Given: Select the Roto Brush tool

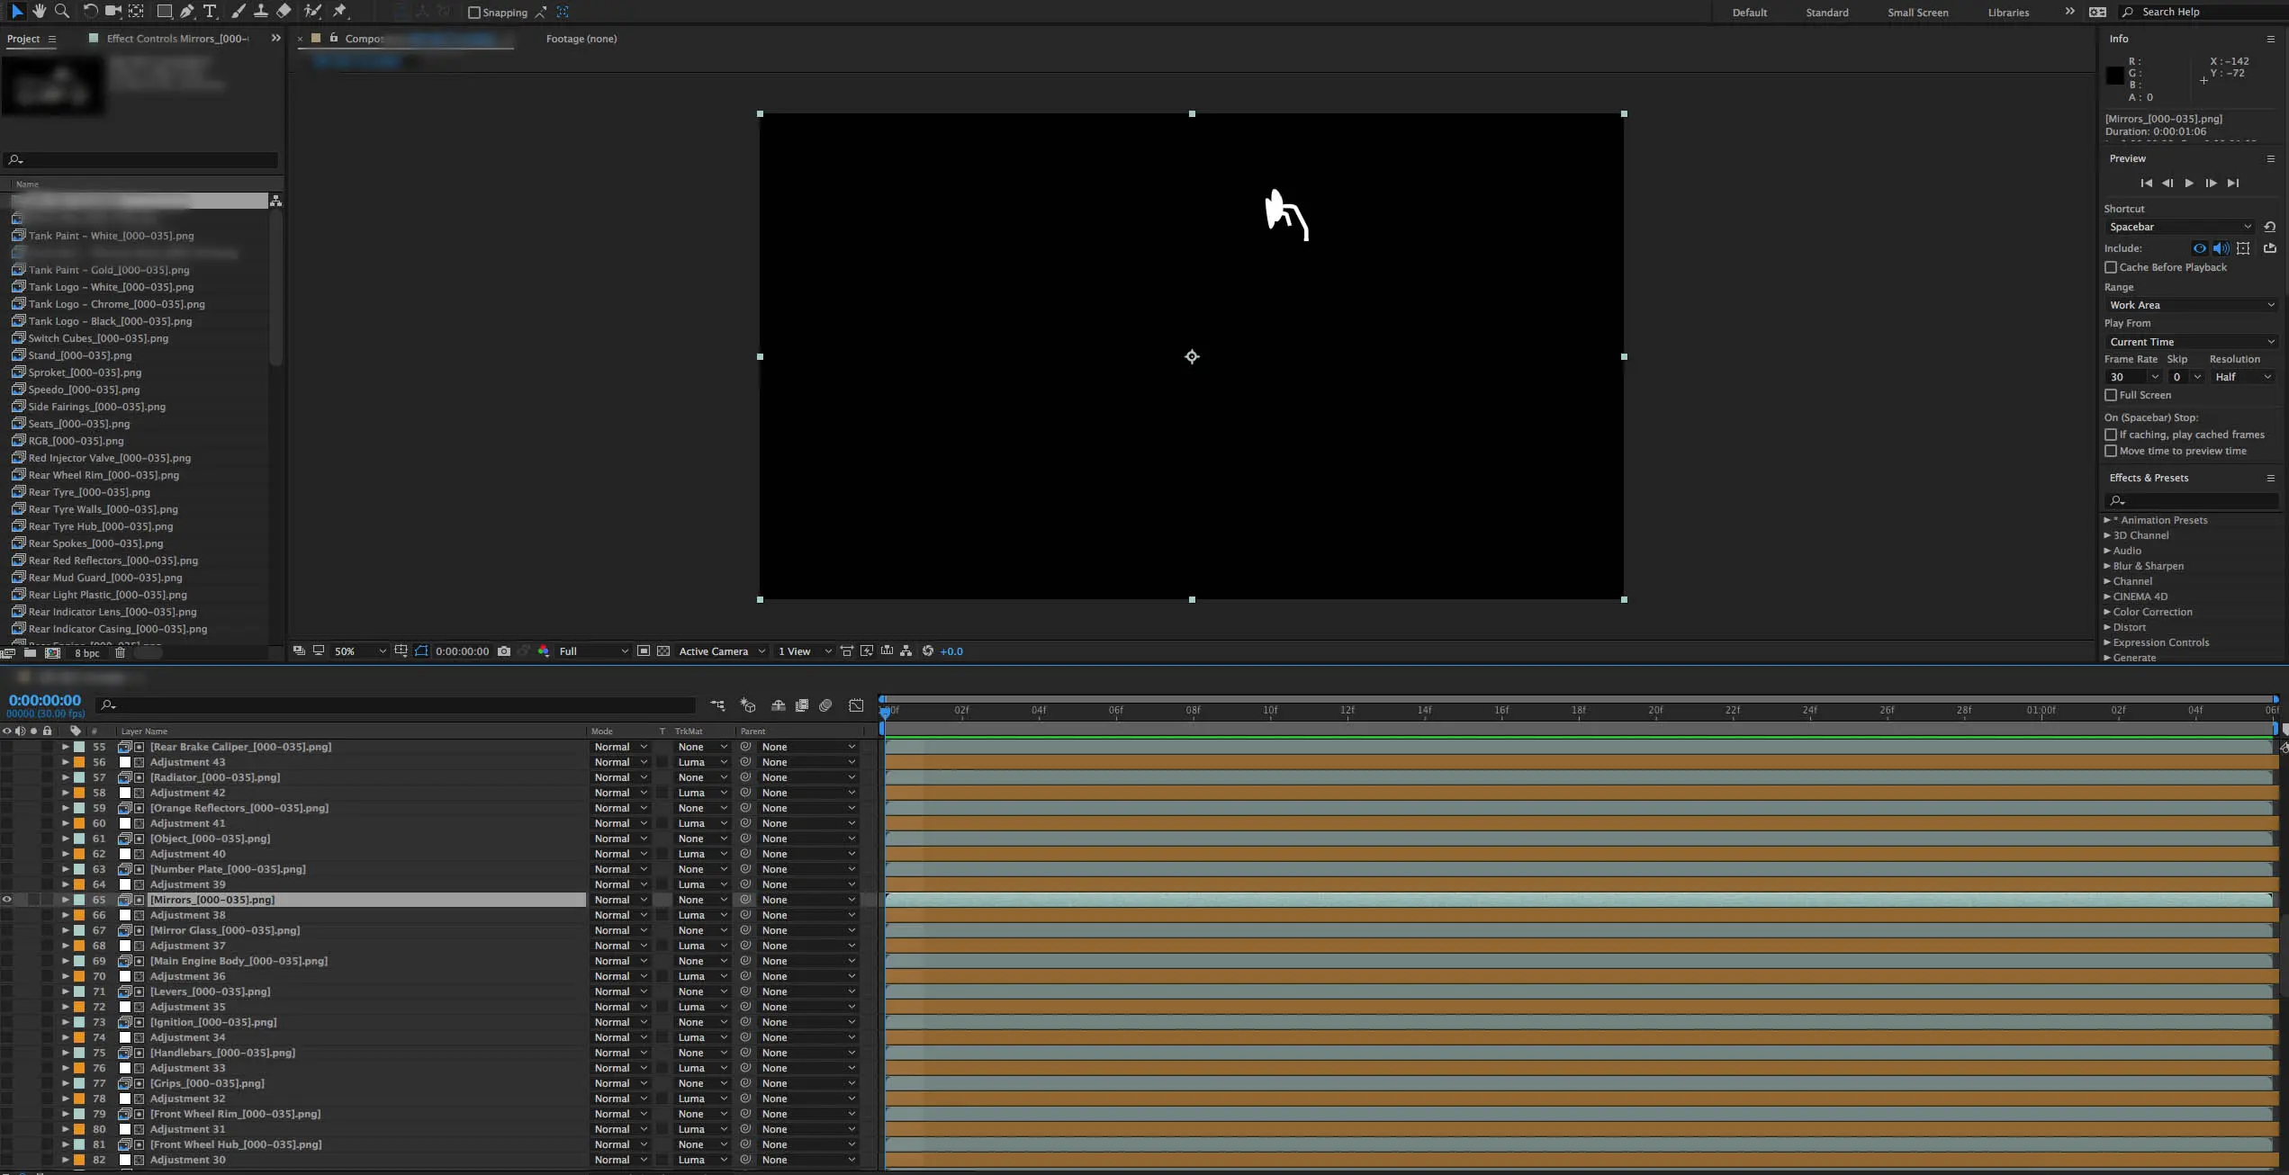Looking at the screenshot, I should [x=312, y=11].
